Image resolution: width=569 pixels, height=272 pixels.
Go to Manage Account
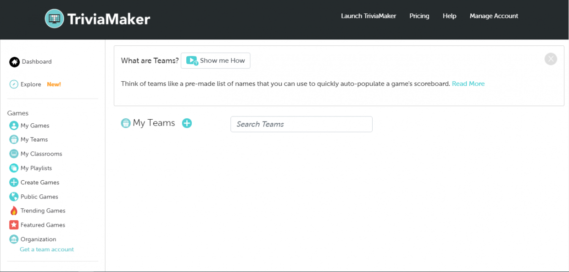coord(494,16)
